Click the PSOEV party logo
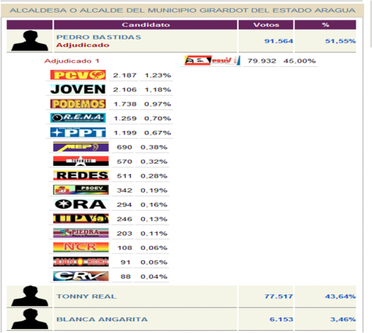The image size is (372, 333). pyautogui.click(x=81, y=190)
